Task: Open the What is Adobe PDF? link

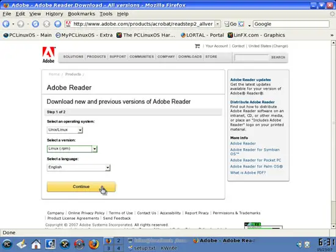Action: [247, 173]
